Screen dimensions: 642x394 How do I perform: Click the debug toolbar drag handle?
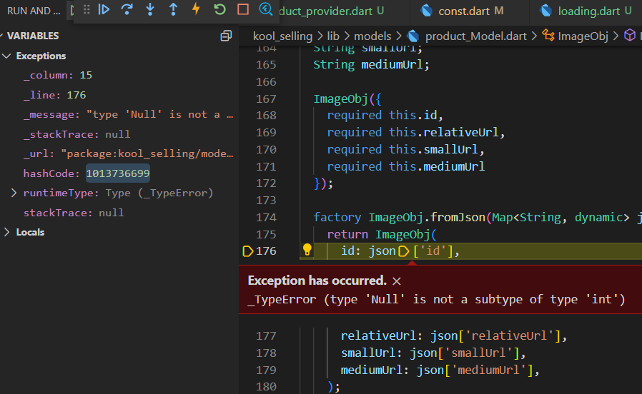[x=87, y=9]
